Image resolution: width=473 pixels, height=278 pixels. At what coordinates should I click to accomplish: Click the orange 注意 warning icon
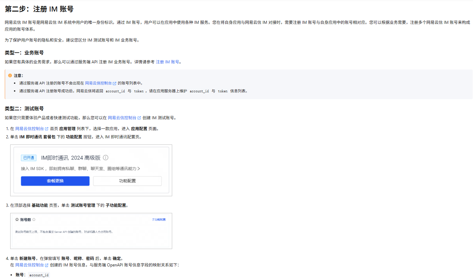tap(10, 75)
